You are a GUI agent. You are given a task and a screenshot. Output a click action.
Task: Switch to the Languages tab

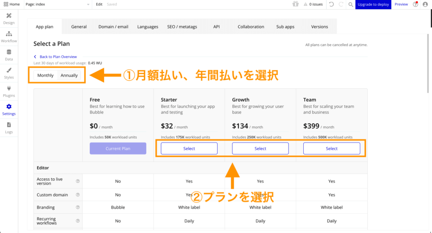click(148, 26)
